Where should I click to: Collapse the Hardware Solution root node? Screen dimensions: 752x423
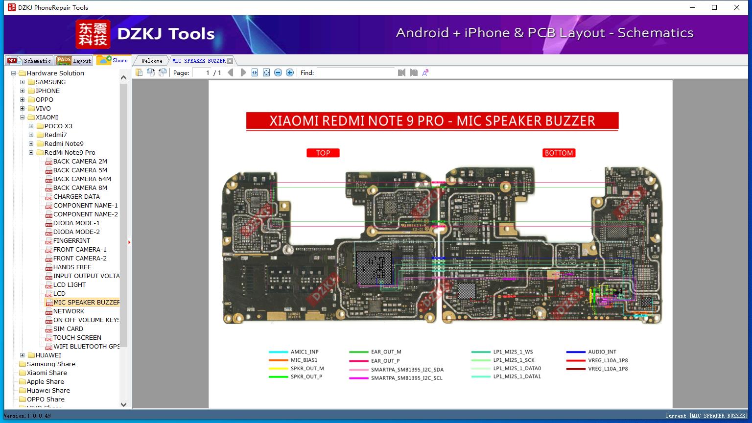pyautogui.click(x=13, y=73)
